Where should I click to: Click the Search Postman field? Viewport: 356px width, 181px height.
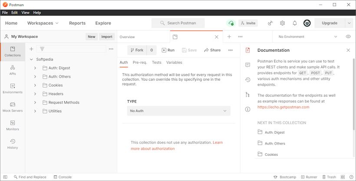[178, 23]
